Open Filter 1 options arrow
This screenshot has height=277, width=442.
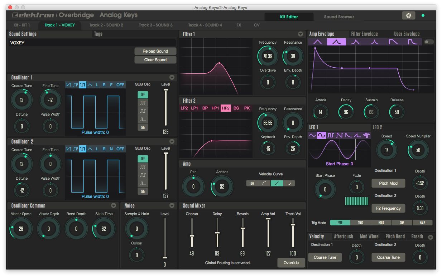301,34
